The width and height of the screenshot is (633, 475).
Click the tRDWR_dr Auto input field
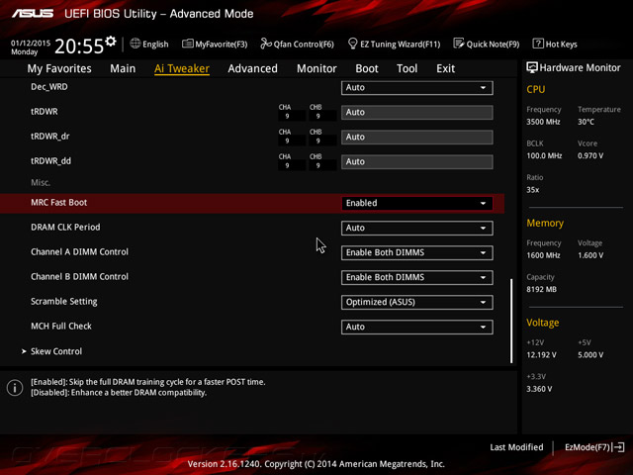tap(417, 137)
